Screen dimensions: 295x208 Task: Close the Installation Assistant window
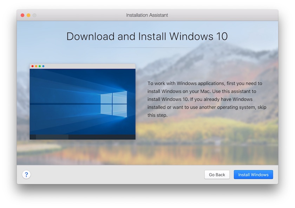click(22, 15)
